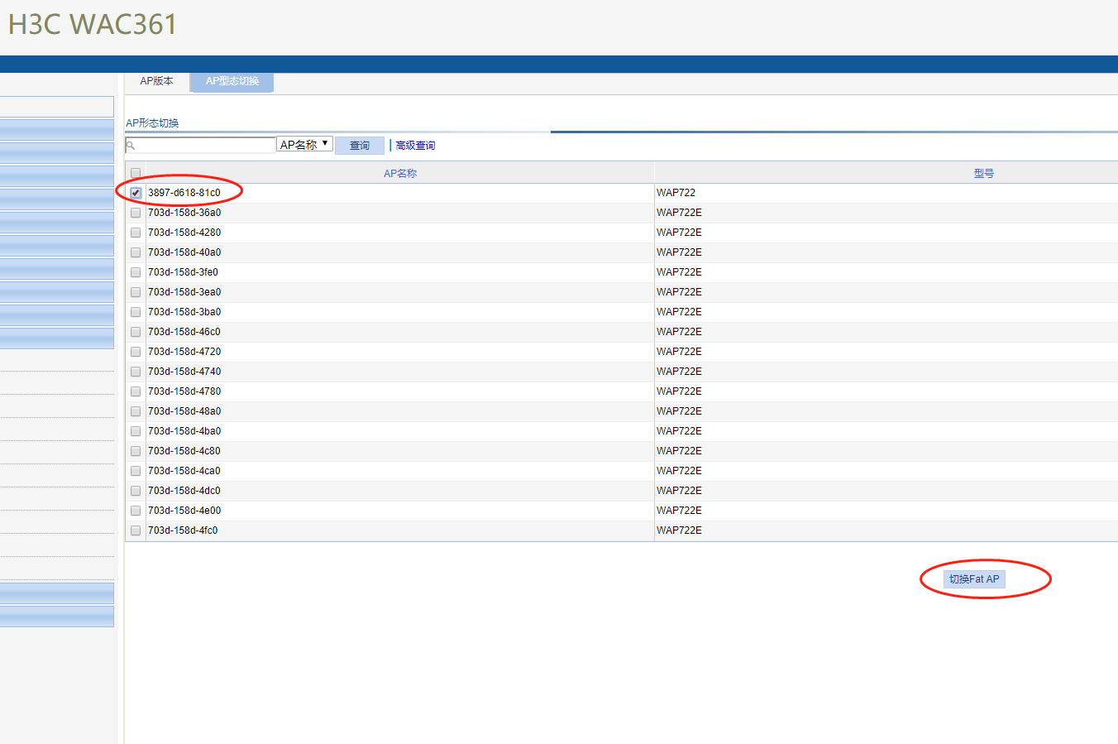Select the WAP722E cell for 703d-158d-4280
Image resolution: width=1118 pixels, height=744 pixels.
(679, 233)
